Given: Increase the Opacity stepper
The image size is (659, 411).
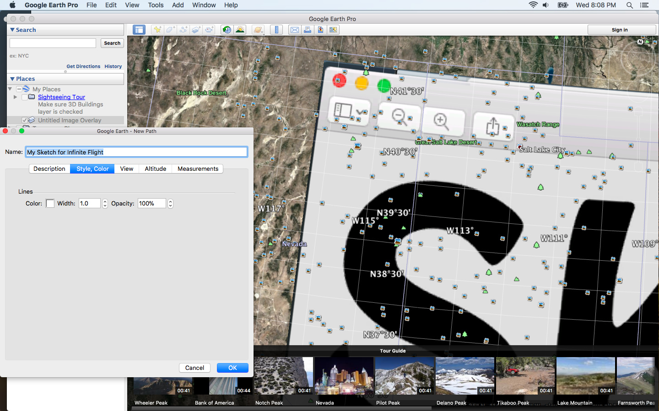Looking at the screenshot, I should click(170, 201).
